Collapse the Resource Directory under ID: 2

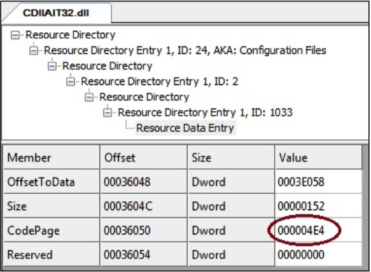(x=89, y=97)
